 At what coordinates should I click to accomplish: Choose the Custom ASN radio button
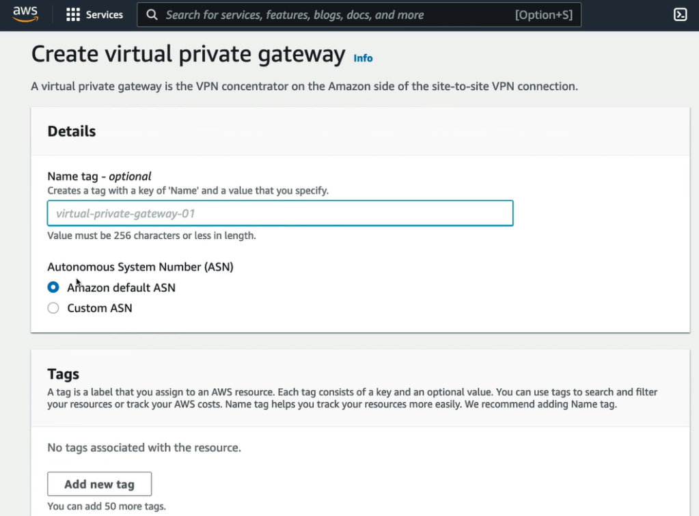[x=53, y=308]
